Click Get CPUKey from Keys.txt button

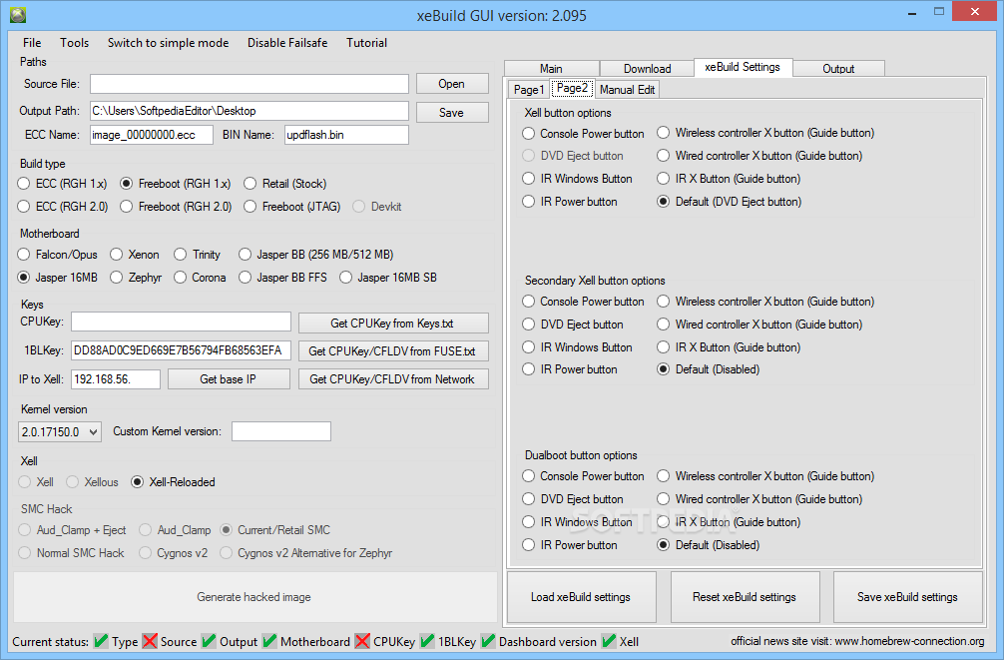click(393, 324)
